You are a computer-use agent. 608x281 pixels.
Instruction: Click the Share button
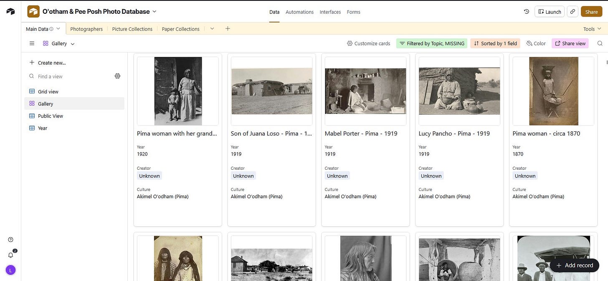591,12
